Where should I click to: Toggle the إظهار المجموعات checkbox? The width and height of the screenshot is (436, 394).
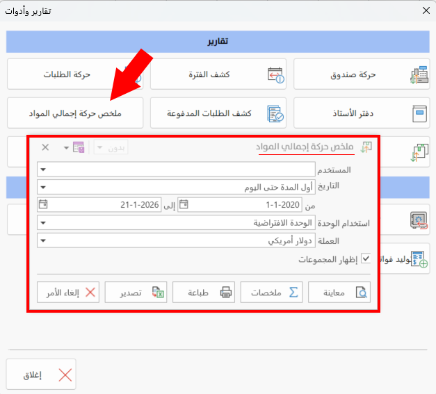pos(366,258)
